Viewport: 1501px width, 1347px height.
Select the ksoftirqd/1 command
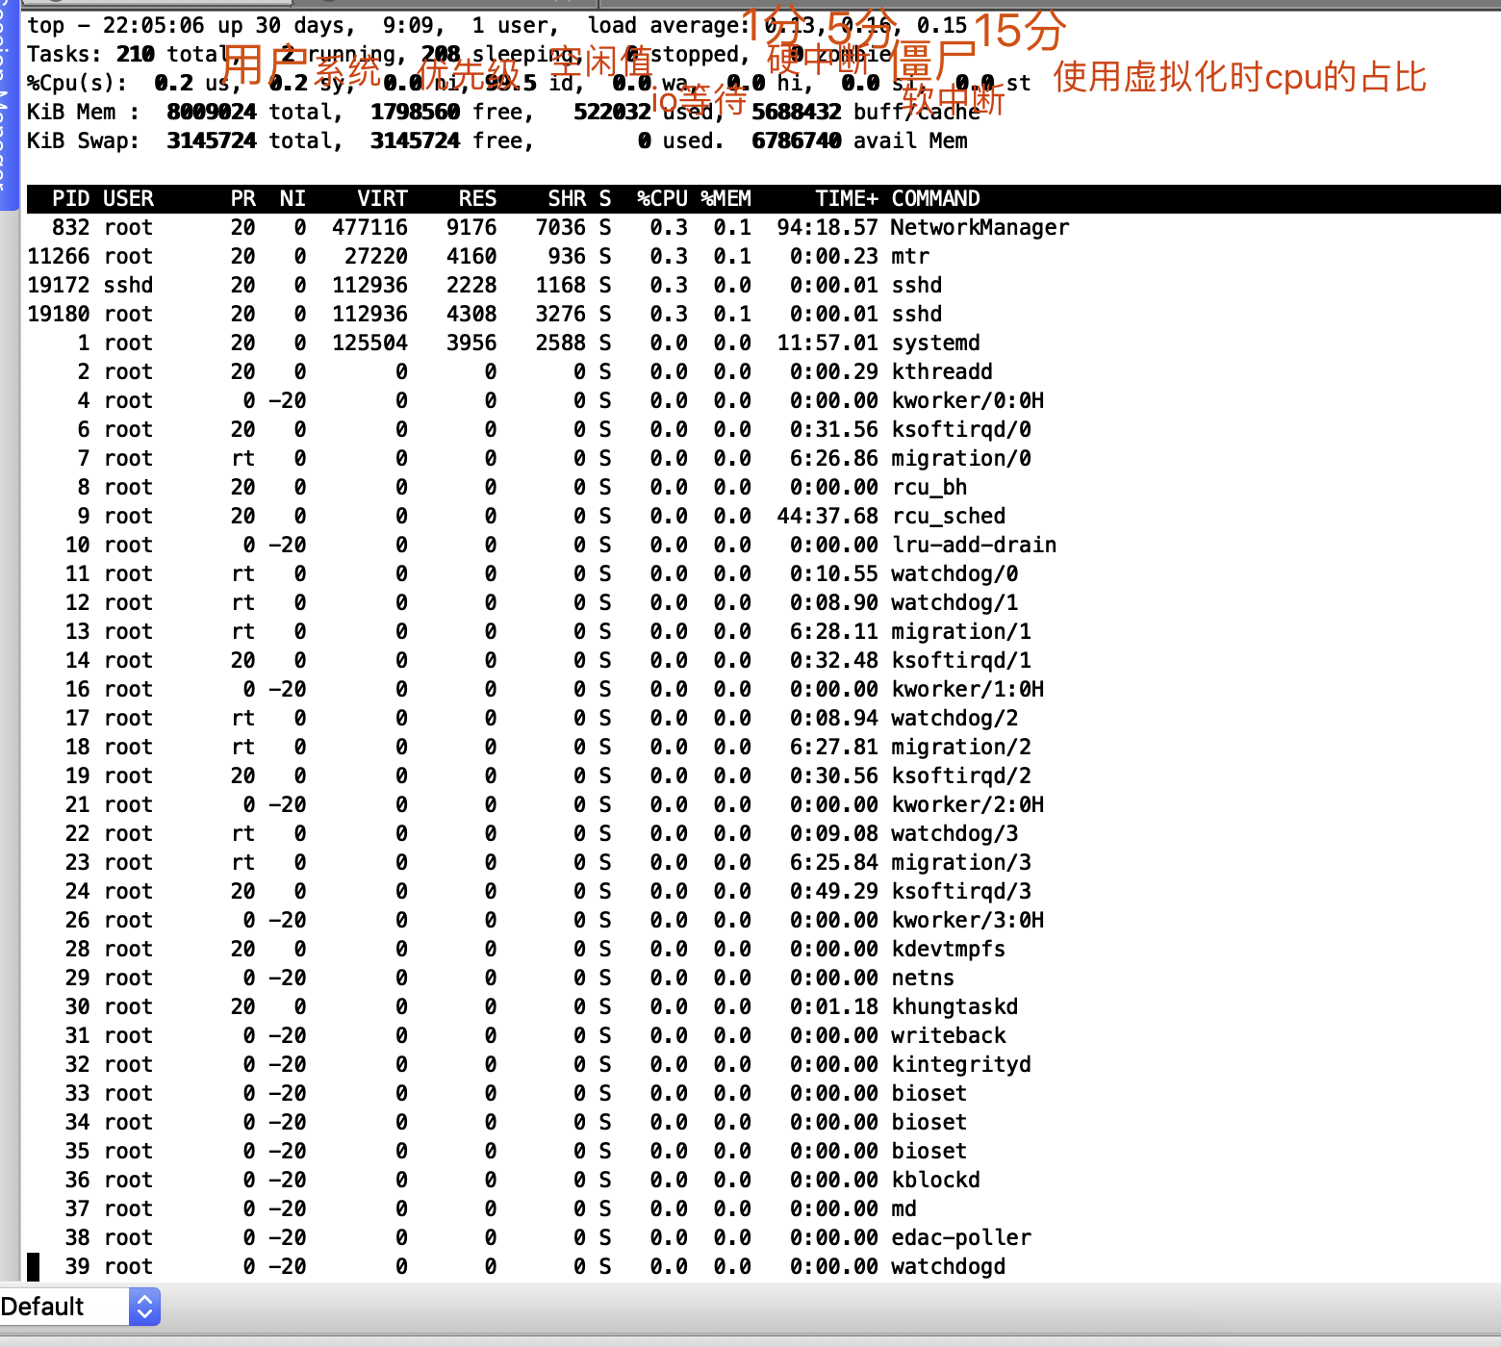click(961, 660)
